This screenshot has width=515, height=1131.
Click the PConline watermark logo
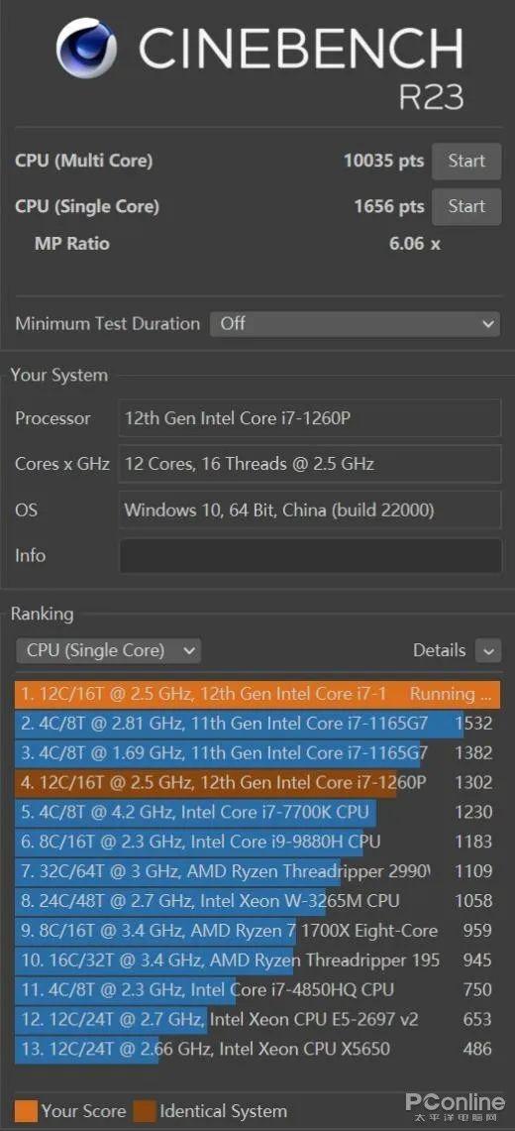pyautogui.click(x=456, y=1106)
